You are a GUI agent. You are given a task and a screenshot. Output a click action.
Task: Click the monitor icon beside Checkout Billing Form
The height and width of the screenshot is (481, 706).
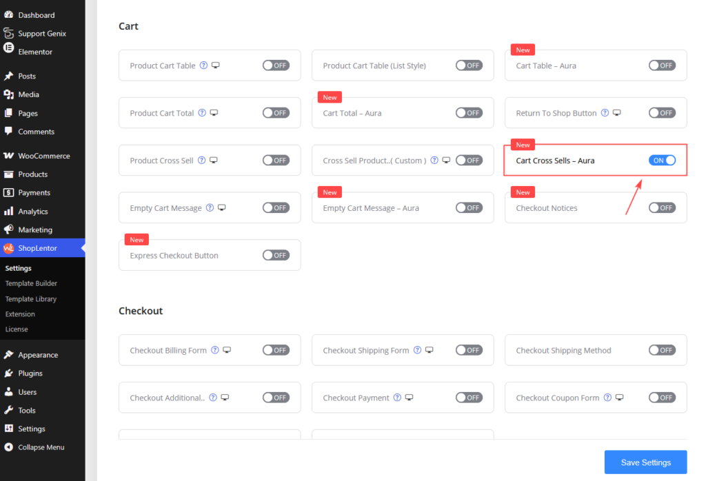point(227,349)
